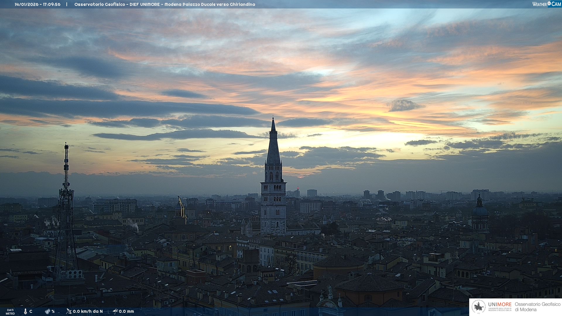
Task: Click the lattice radio antenna tower
Action: pyautogui.click(x=66, y=205)
